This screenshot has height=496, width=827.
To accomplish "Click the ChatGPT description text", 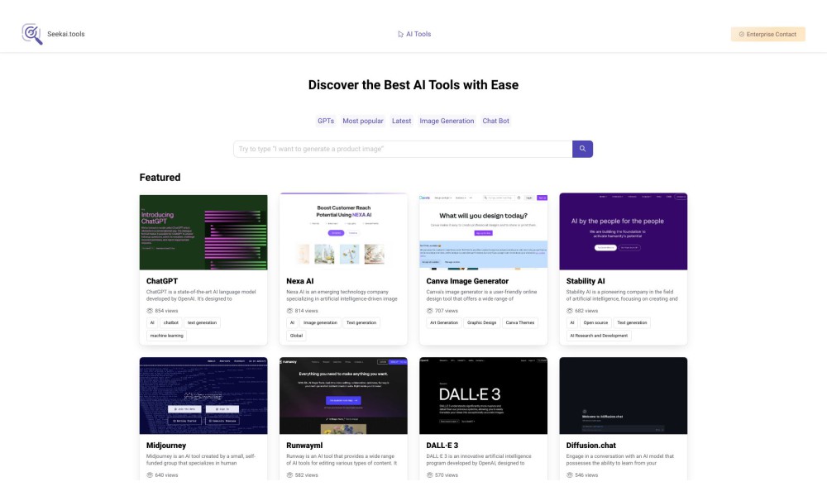I will point(201,295).
